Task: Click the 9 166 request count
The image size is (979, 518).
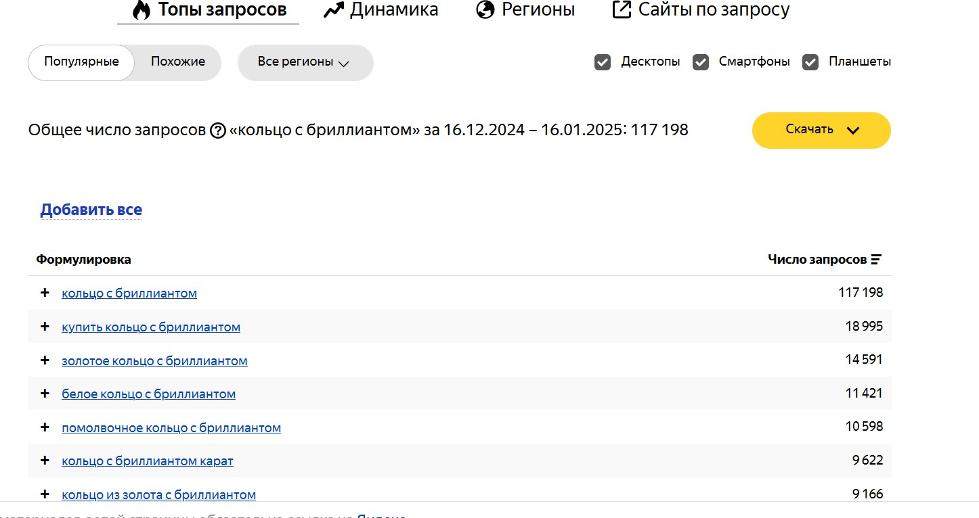Action: [867, 494]
